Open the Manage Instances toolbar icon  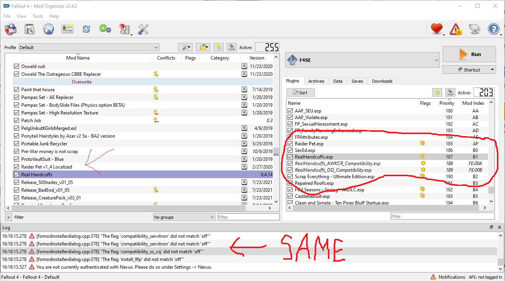coord(11,29)
